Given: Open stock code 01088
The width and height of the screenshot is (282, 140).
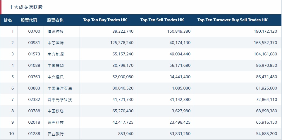Looking at the screenshot, I should pos(34,66).
